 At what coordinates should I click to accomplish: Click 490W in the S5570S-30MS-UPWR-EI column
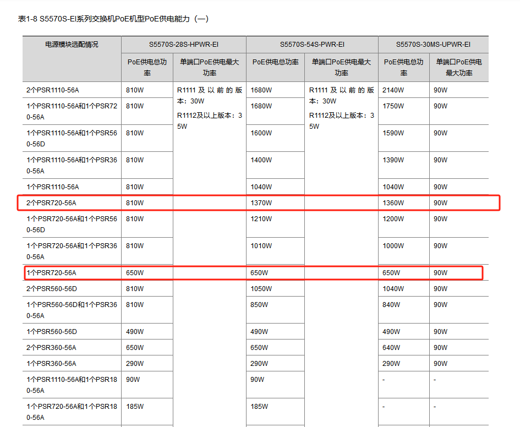coord(391,331)
